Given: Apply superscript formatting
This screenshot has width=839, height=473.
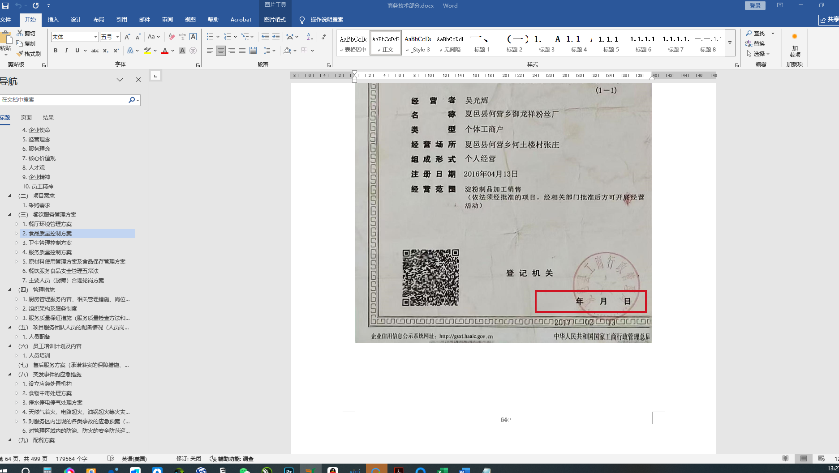Looking at the screenshot, I should click(116, 51).
